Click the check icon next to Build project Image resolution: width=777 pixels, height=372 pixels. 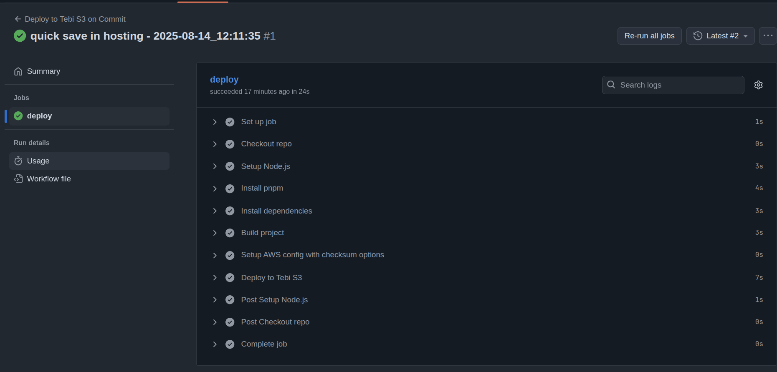click(230, 233)
